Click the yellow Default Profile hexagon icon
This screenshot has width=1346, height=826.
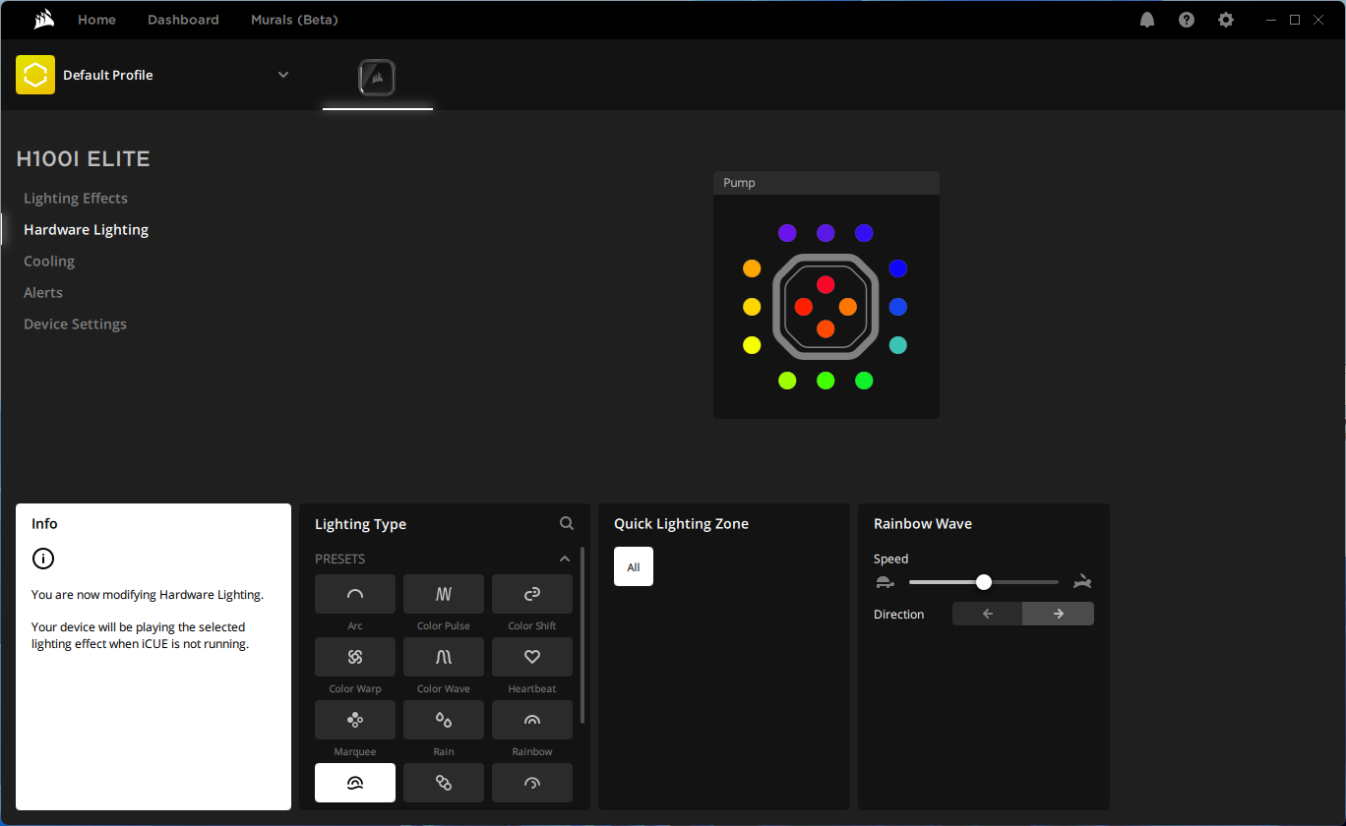click(35, 75)
